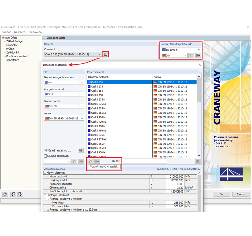The width and height of the screenshot is (252, 236).
Task: Toggle Včetně neplatných checkbox
Action: pos(45,151)
